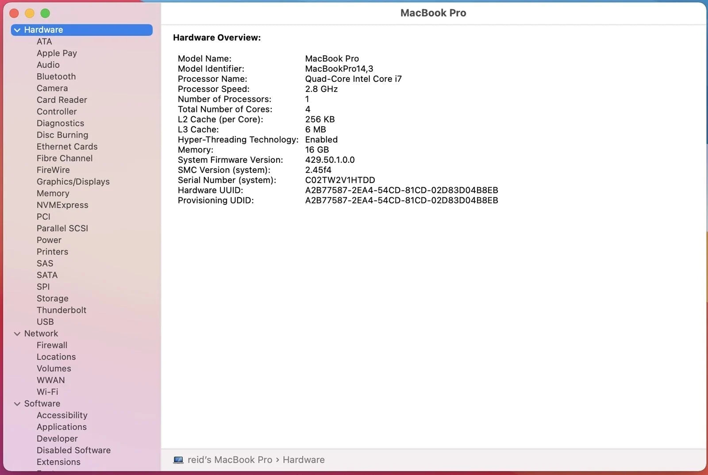708x475 pixels.
Task: Click the green zoom window button
Action: [x=45, y=13]
